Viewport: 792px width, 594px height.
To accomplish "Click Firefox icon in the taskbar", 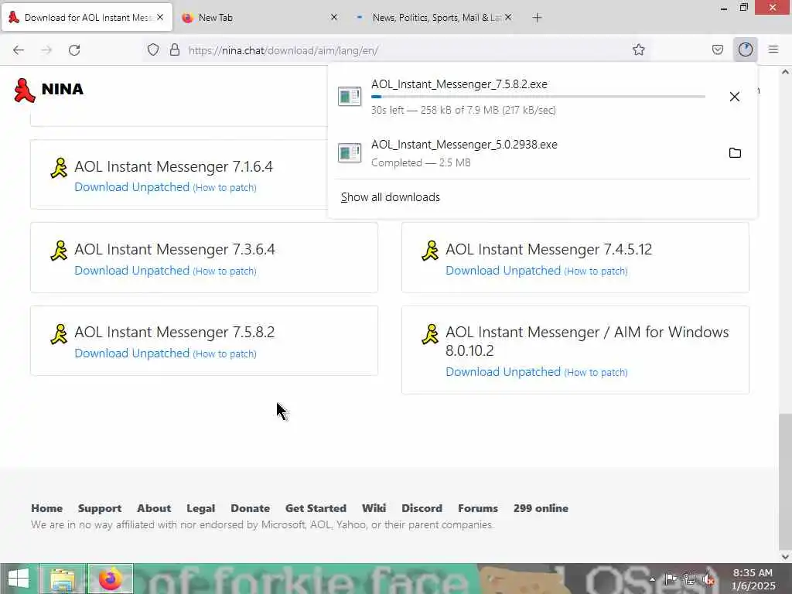I will point(111,579).
